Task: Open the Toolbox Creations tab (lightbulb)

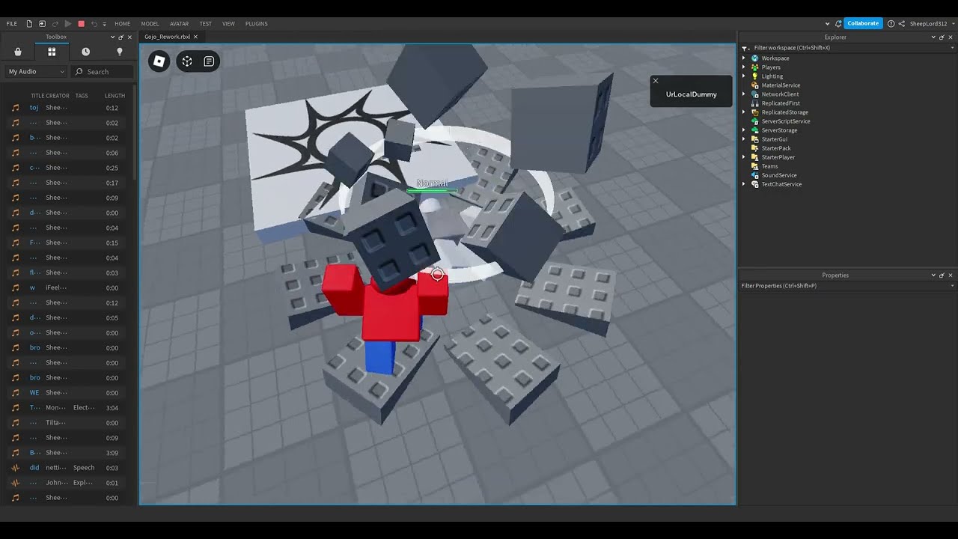Action: coord(119,52)
